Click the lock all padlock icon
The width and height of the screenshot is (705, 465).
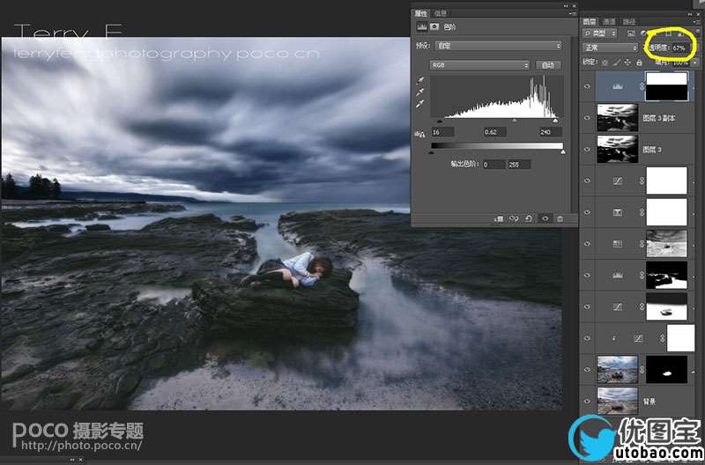click(x=639, y=63)
